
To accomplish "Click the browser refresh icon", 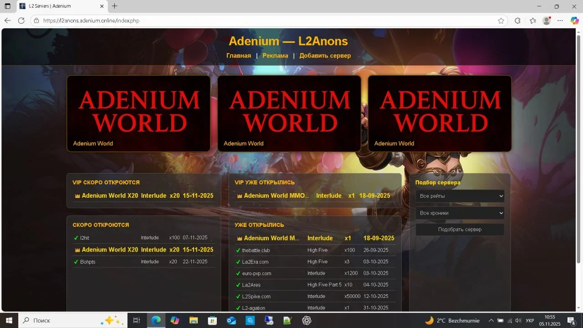I will pyautogui.click(x=21, y=20).
